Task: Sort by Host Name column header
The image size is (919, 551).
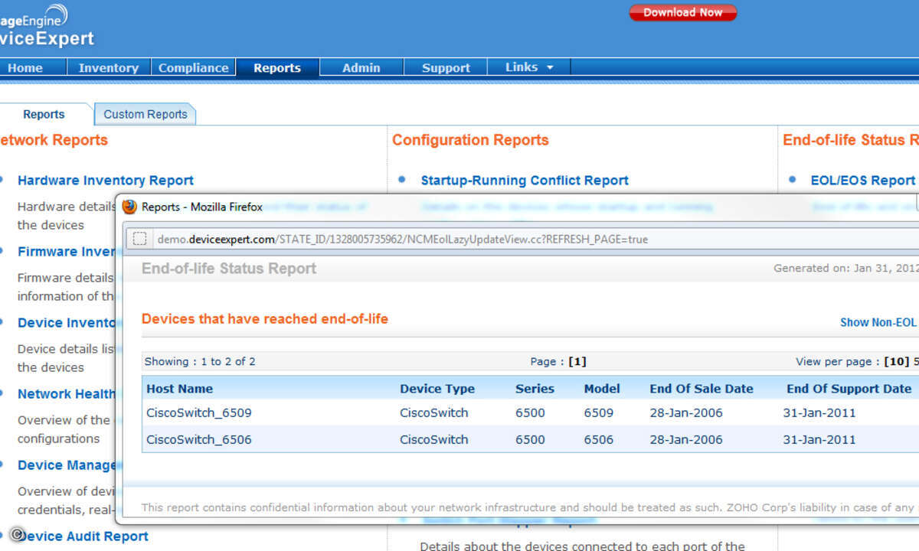Action: (180, 389)
